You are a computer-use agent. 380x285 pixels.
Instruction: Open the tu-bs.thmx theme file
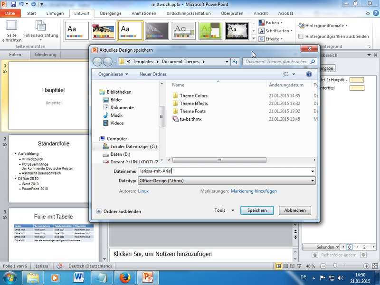[190, 119]
